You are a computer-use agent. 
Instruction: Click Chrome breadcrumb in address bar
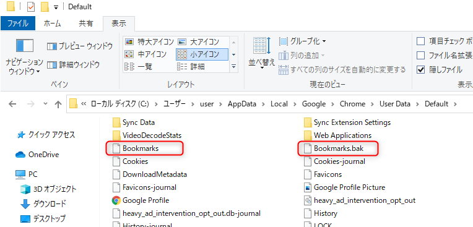click(352, 104)
